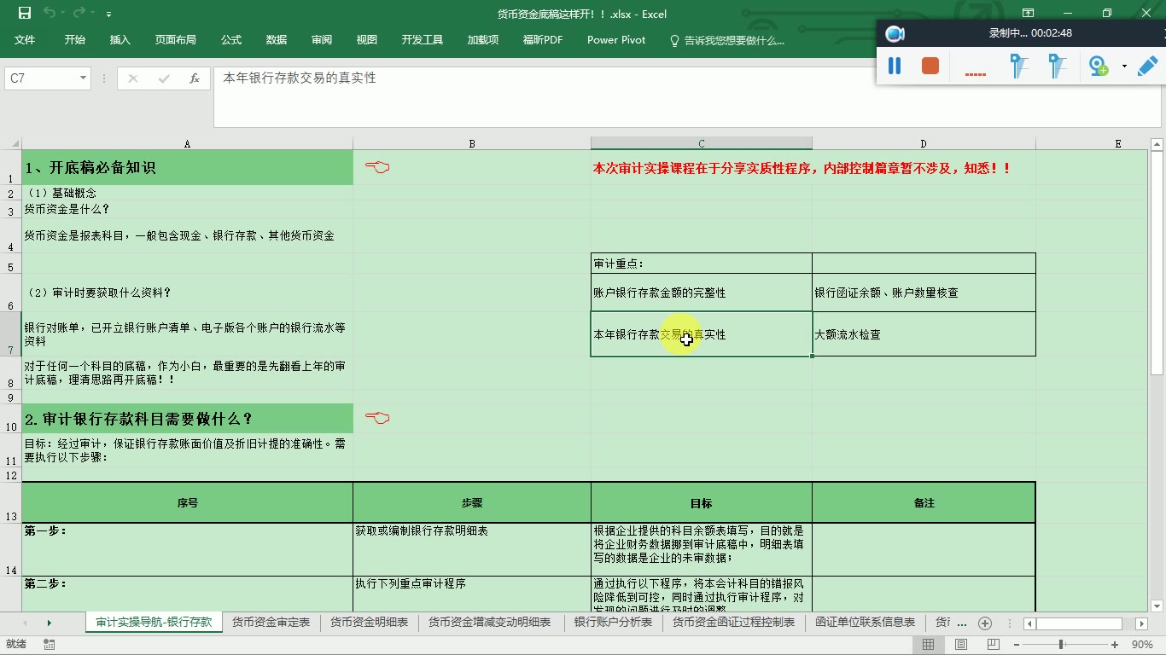Click the macro record icon in status bar
The height and width of the screenshot is (655, 1166).
pyautogui.click(x=49, y=645)
